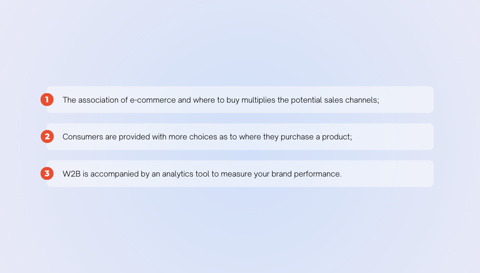Image resolution: width=480 pixels, height=273 pixels.
Task: Click the red number 2 badge
Action: click(x=47, y=136)
